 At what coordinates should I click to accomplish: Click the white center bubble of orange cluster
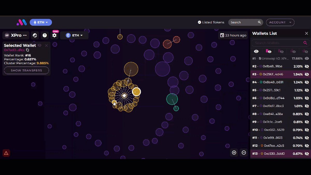[x=124, y=96]
